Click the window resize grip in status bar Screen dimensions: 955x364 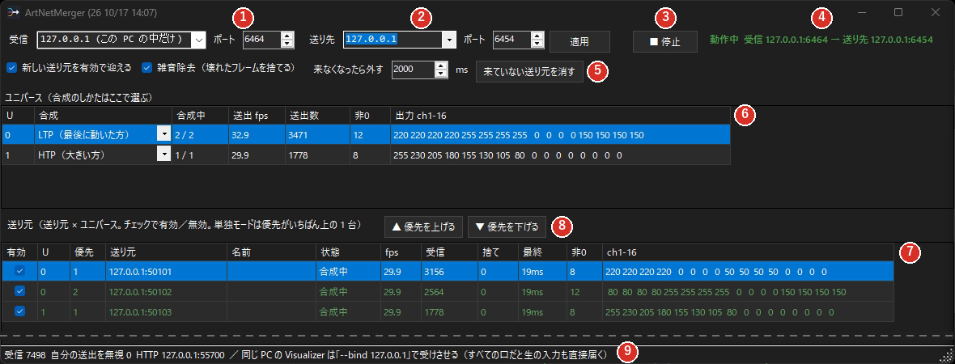[x=947, y=357]
